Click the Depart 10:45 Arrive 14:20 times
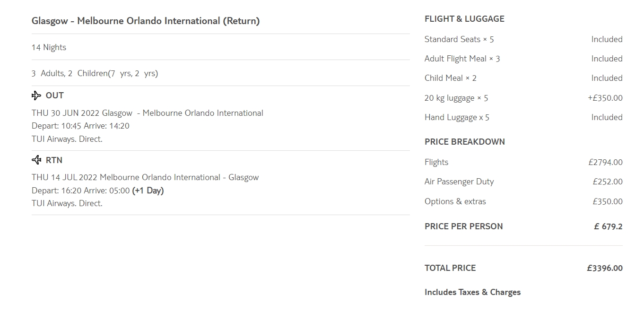 [x=80, y=126]
